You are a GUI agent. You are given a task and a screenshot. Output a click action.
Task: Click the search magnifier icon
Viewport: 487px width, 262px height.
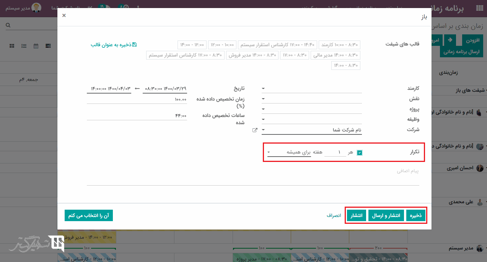pyautogui.click(x=8, y=25)
